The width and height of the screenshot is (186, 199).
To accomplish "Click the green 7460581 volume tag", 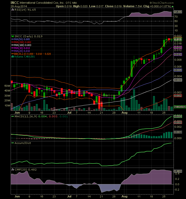I will tap(180, 107).
